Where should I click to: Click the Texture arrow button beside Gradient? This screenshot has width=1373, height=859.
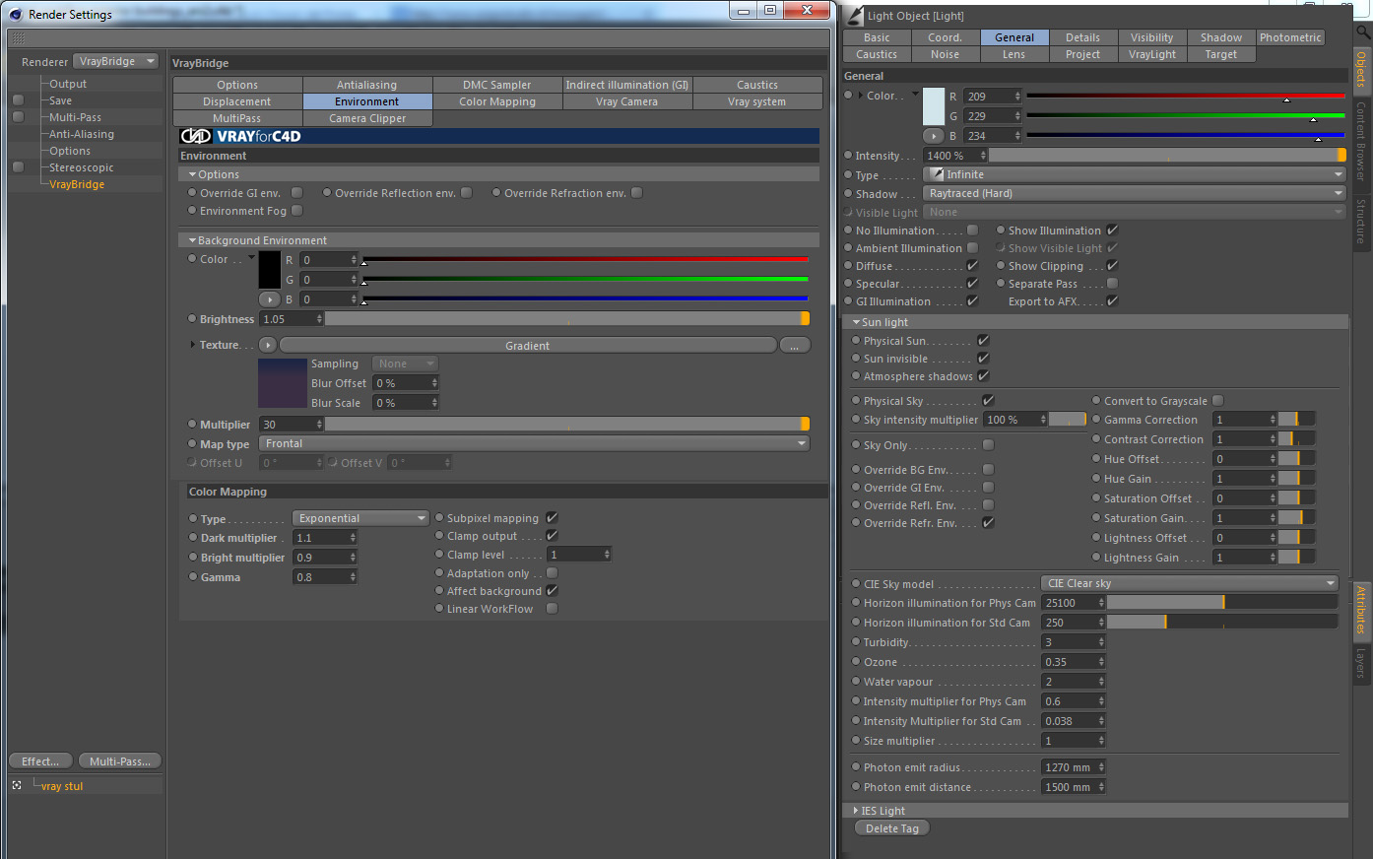pos(267,346)
